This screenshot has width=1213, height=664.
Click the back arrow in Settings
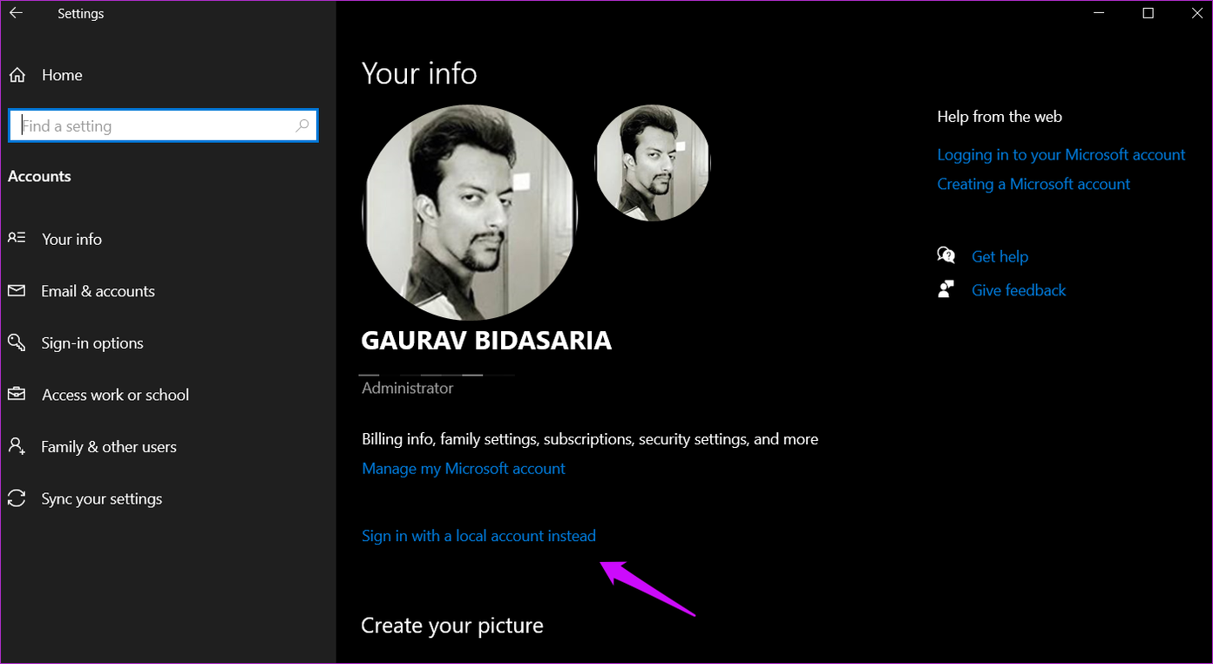pyautogui.click(x=15, y=12)
